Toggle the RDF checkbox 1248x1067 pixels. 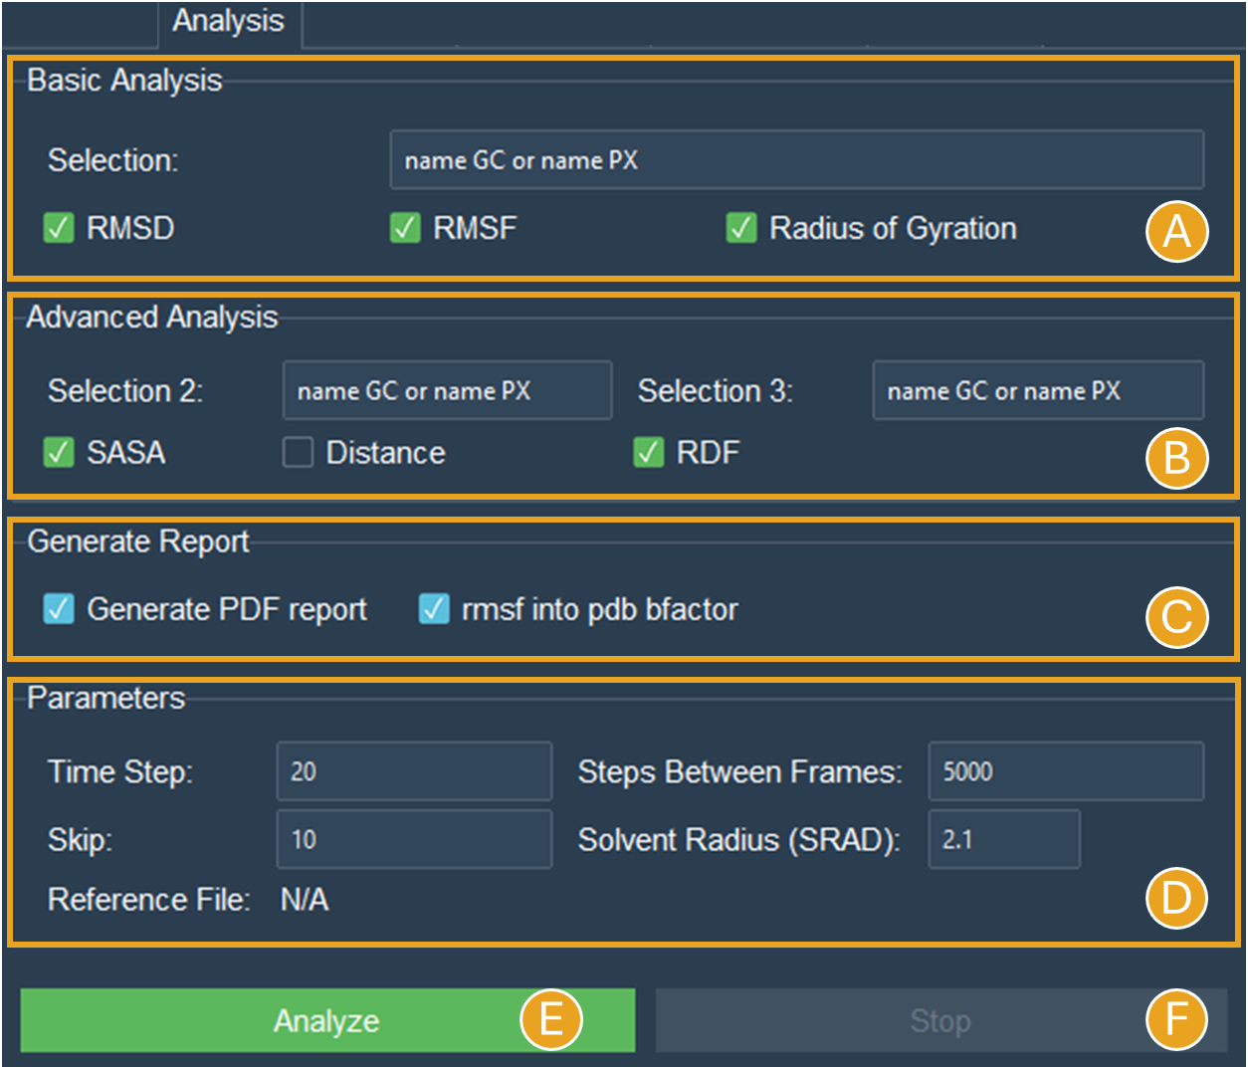649,453
